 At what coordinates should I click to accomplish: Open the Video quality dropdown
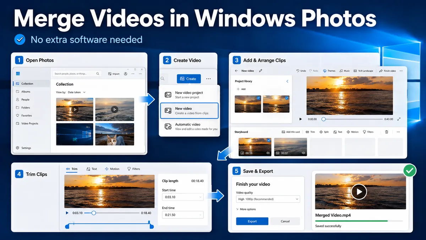pos(268,199)
